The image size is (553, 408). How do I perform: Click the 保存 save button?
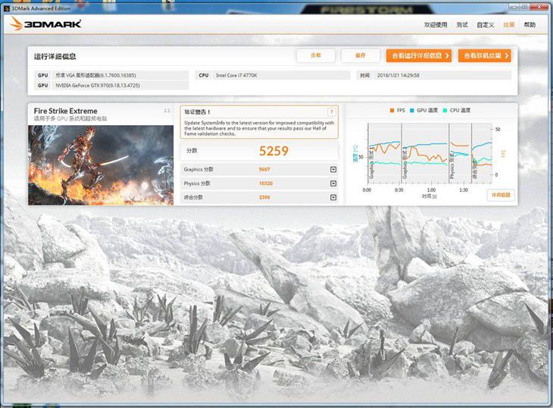[360, 55]
